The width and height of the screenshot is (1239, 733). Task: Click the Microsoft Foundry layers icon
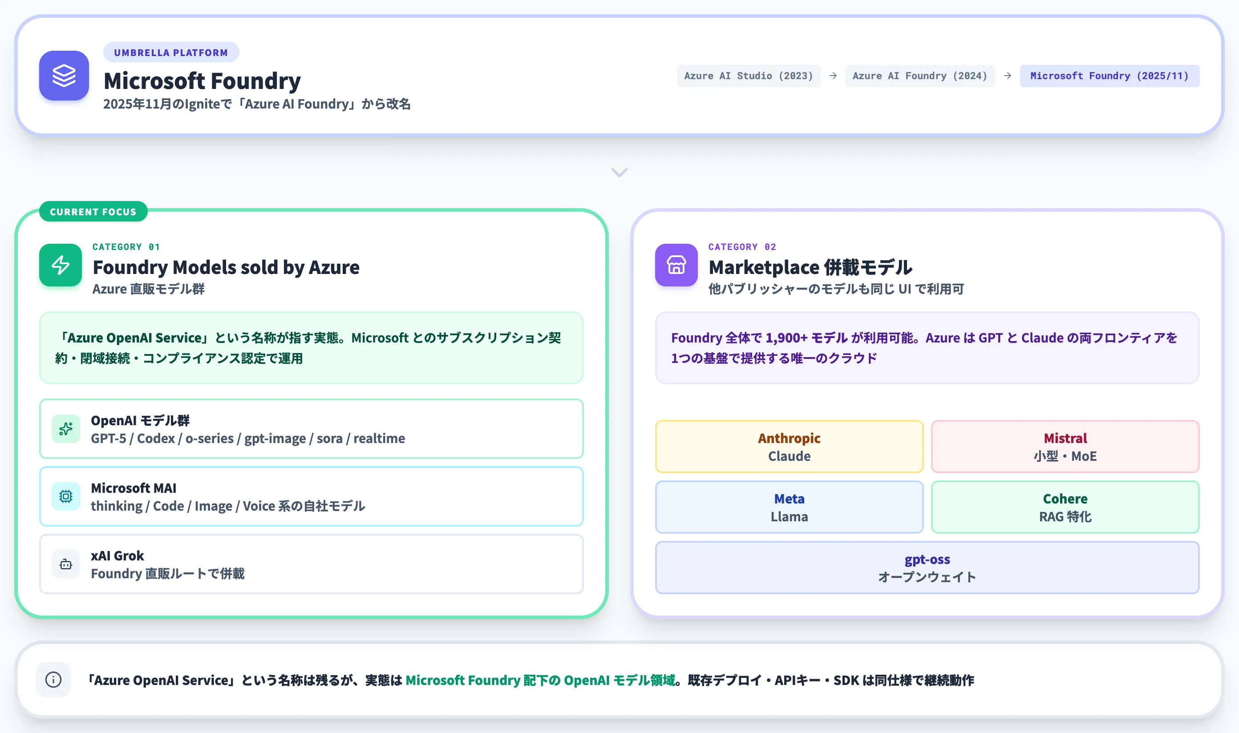64,76
